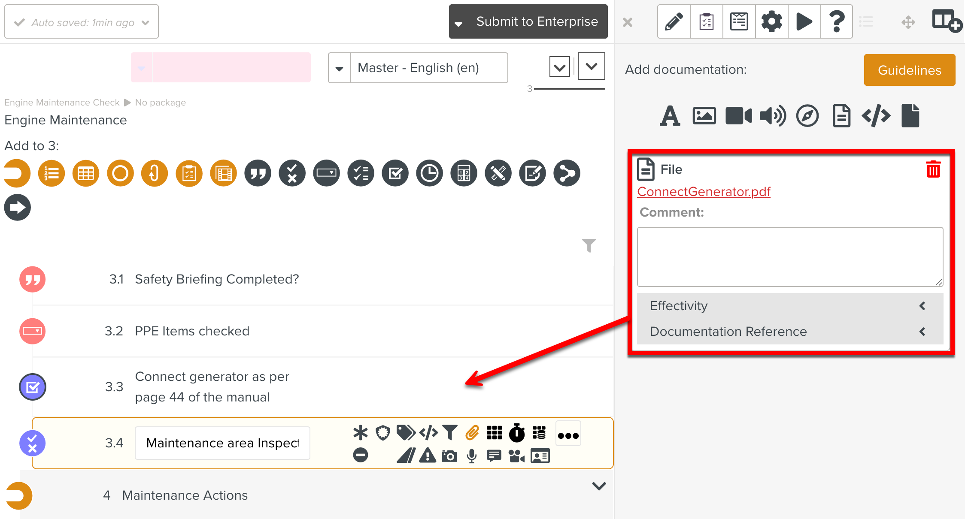965x519 pixels.
Task: Add audio documentation to the step
Action: pos(772,115)
